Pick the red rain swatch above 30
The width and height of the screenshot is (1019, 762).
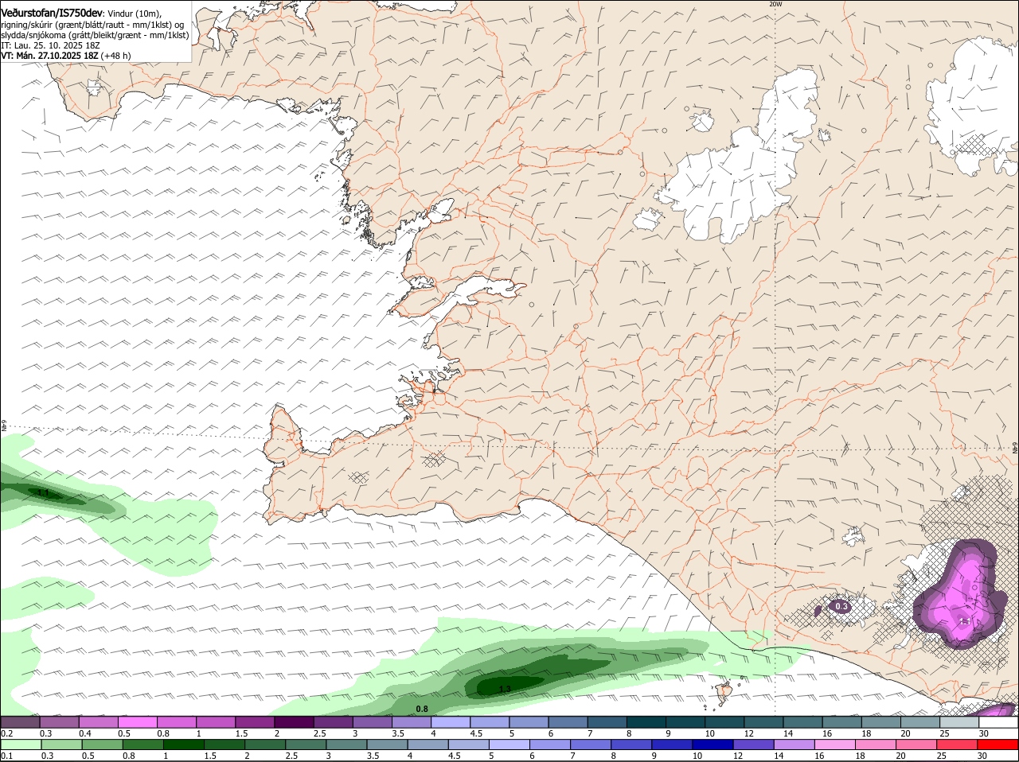(998, 744)
